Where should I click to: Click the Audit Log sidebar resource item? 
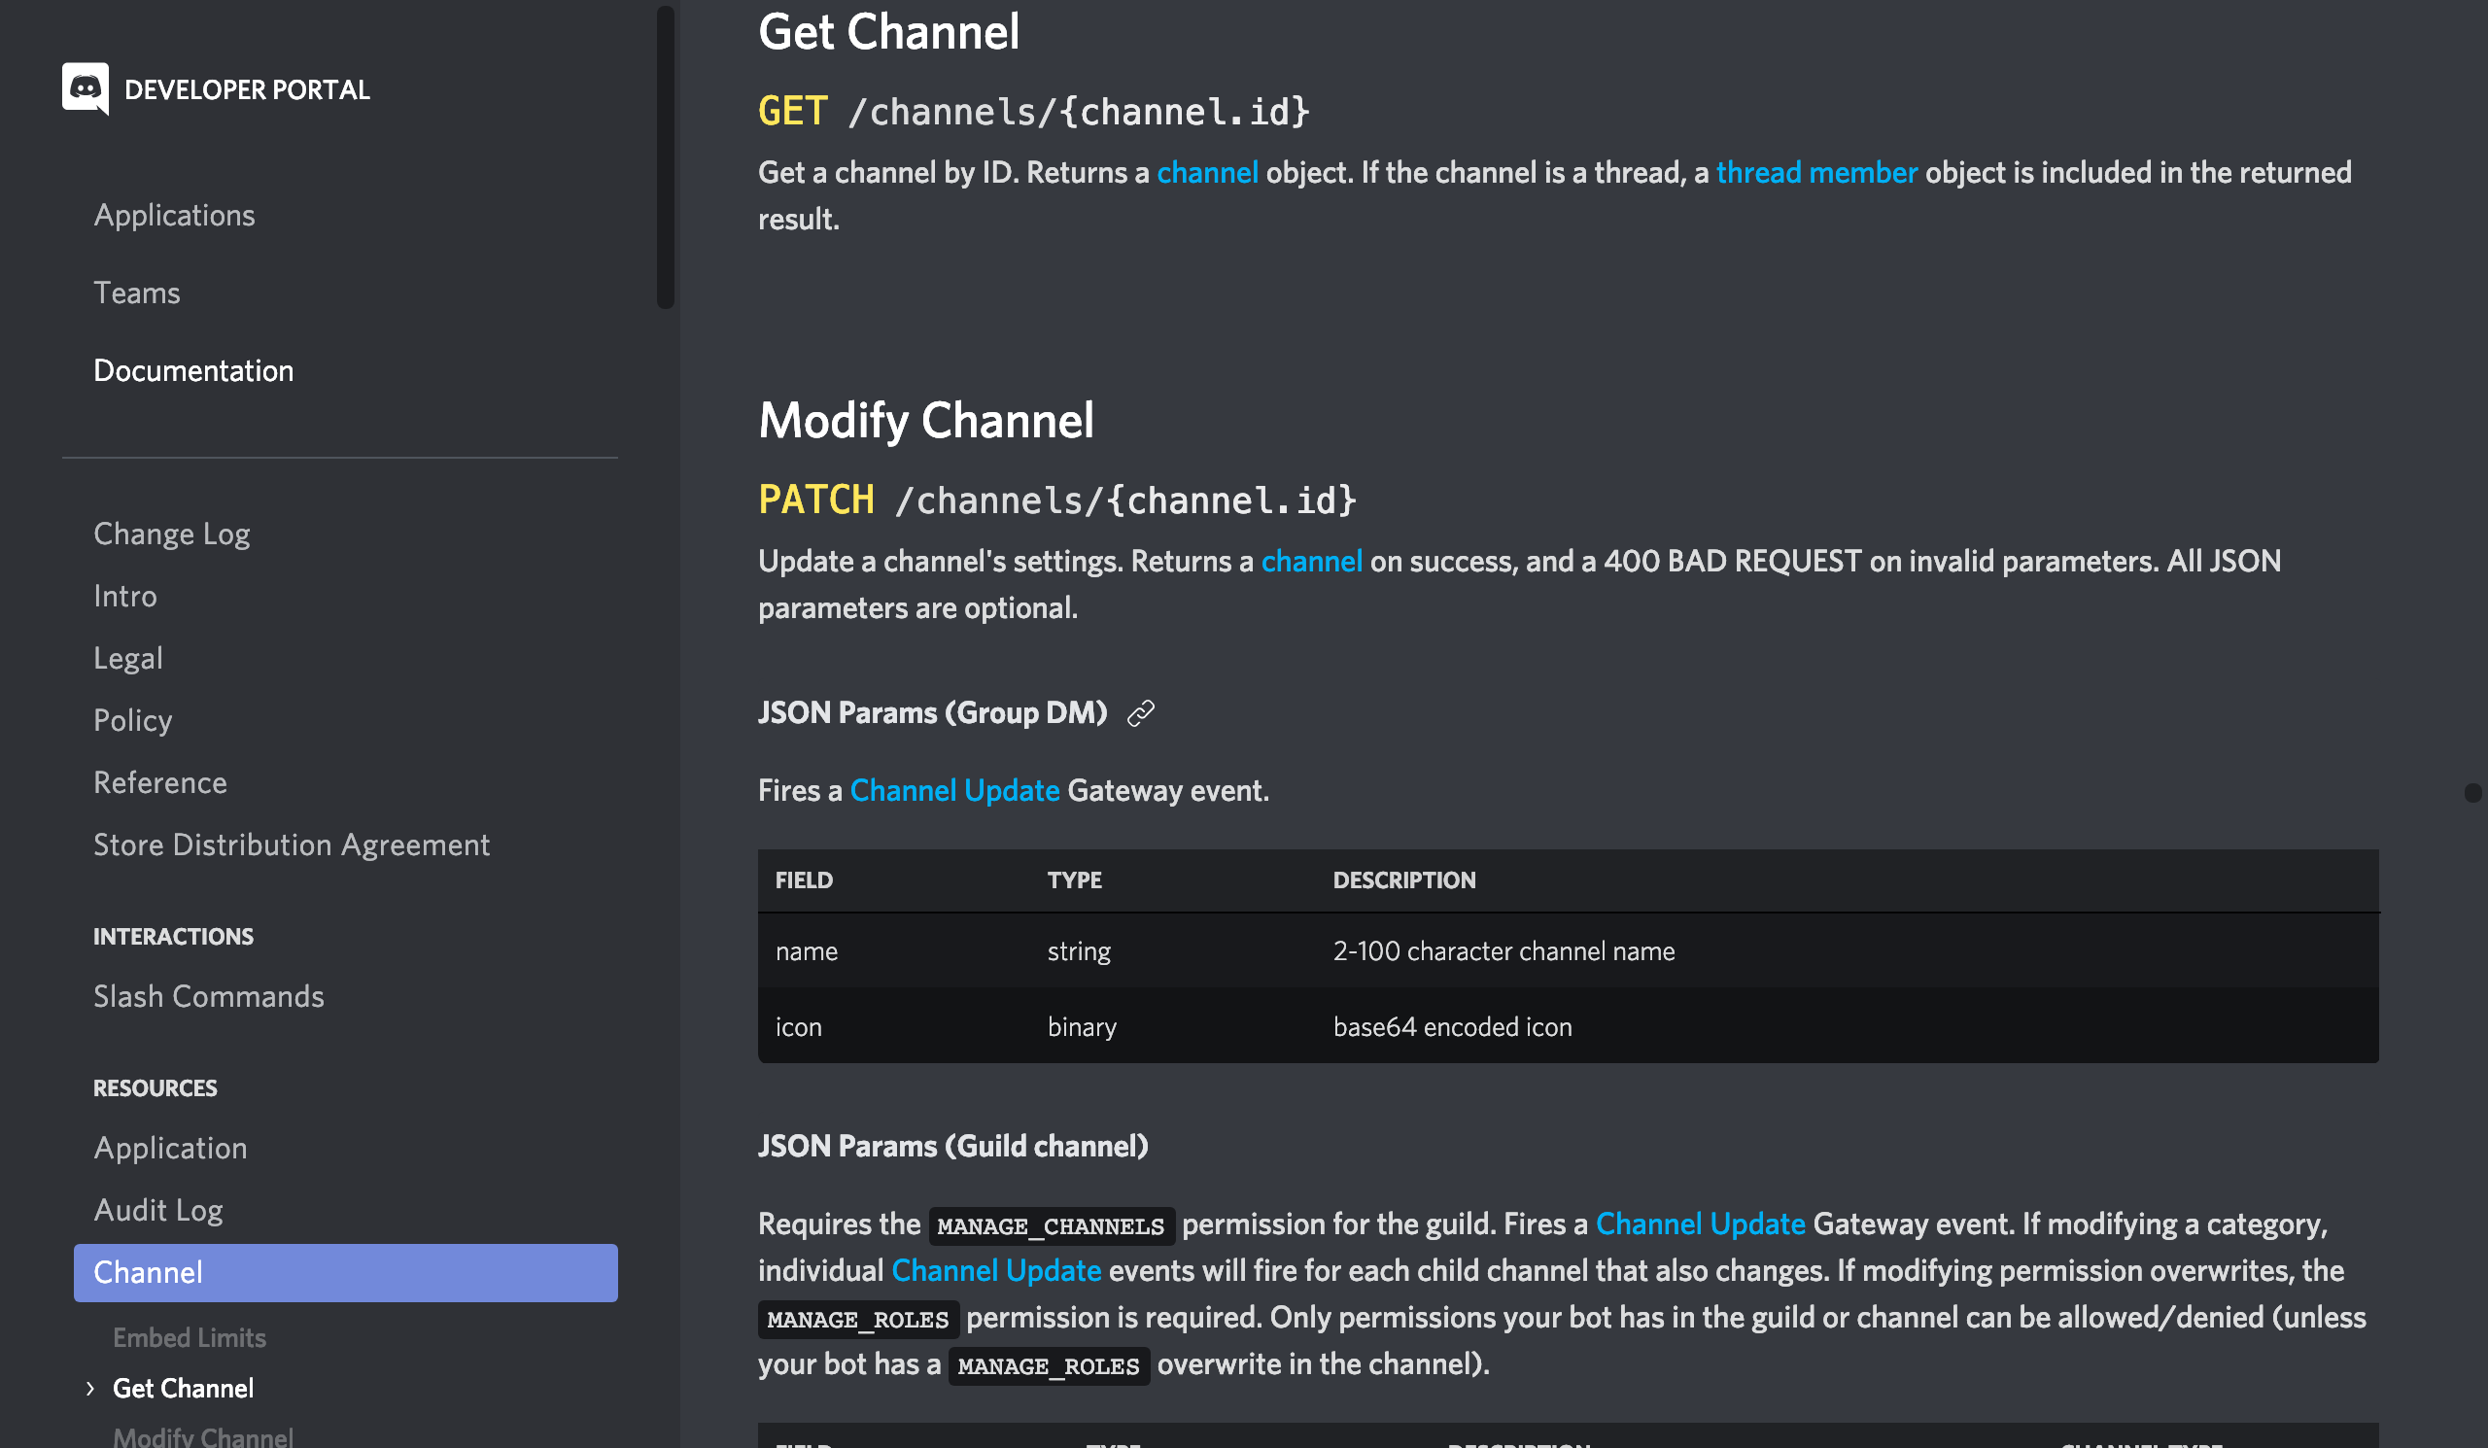click(156, 1208)
